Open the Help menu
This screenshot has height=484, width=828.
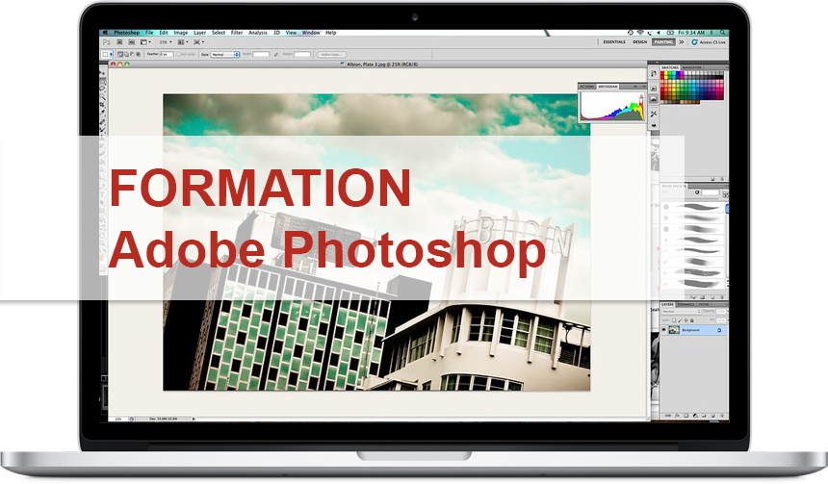click(330, 33)
